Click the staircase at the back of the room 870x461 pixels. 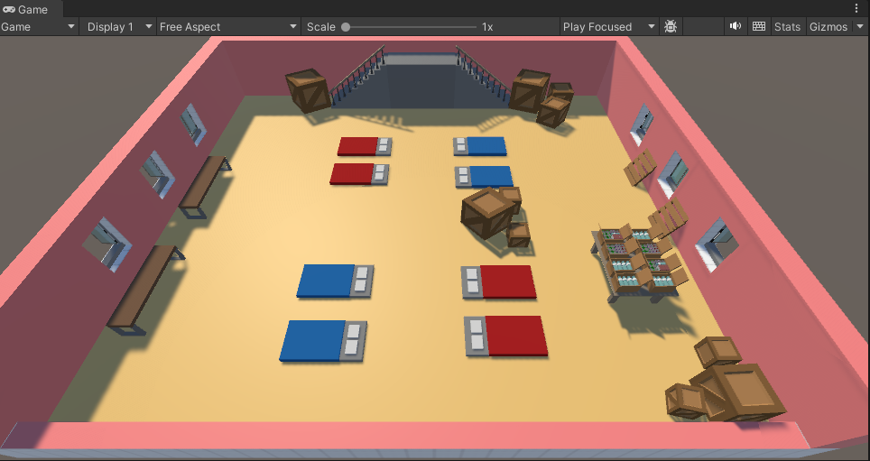click(x=420, y=79)
